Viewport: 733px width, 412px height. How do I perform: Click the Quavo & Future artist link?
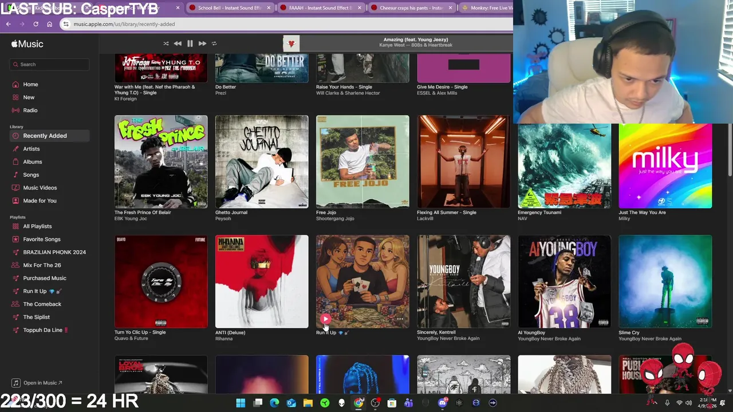tap(131, 339)
